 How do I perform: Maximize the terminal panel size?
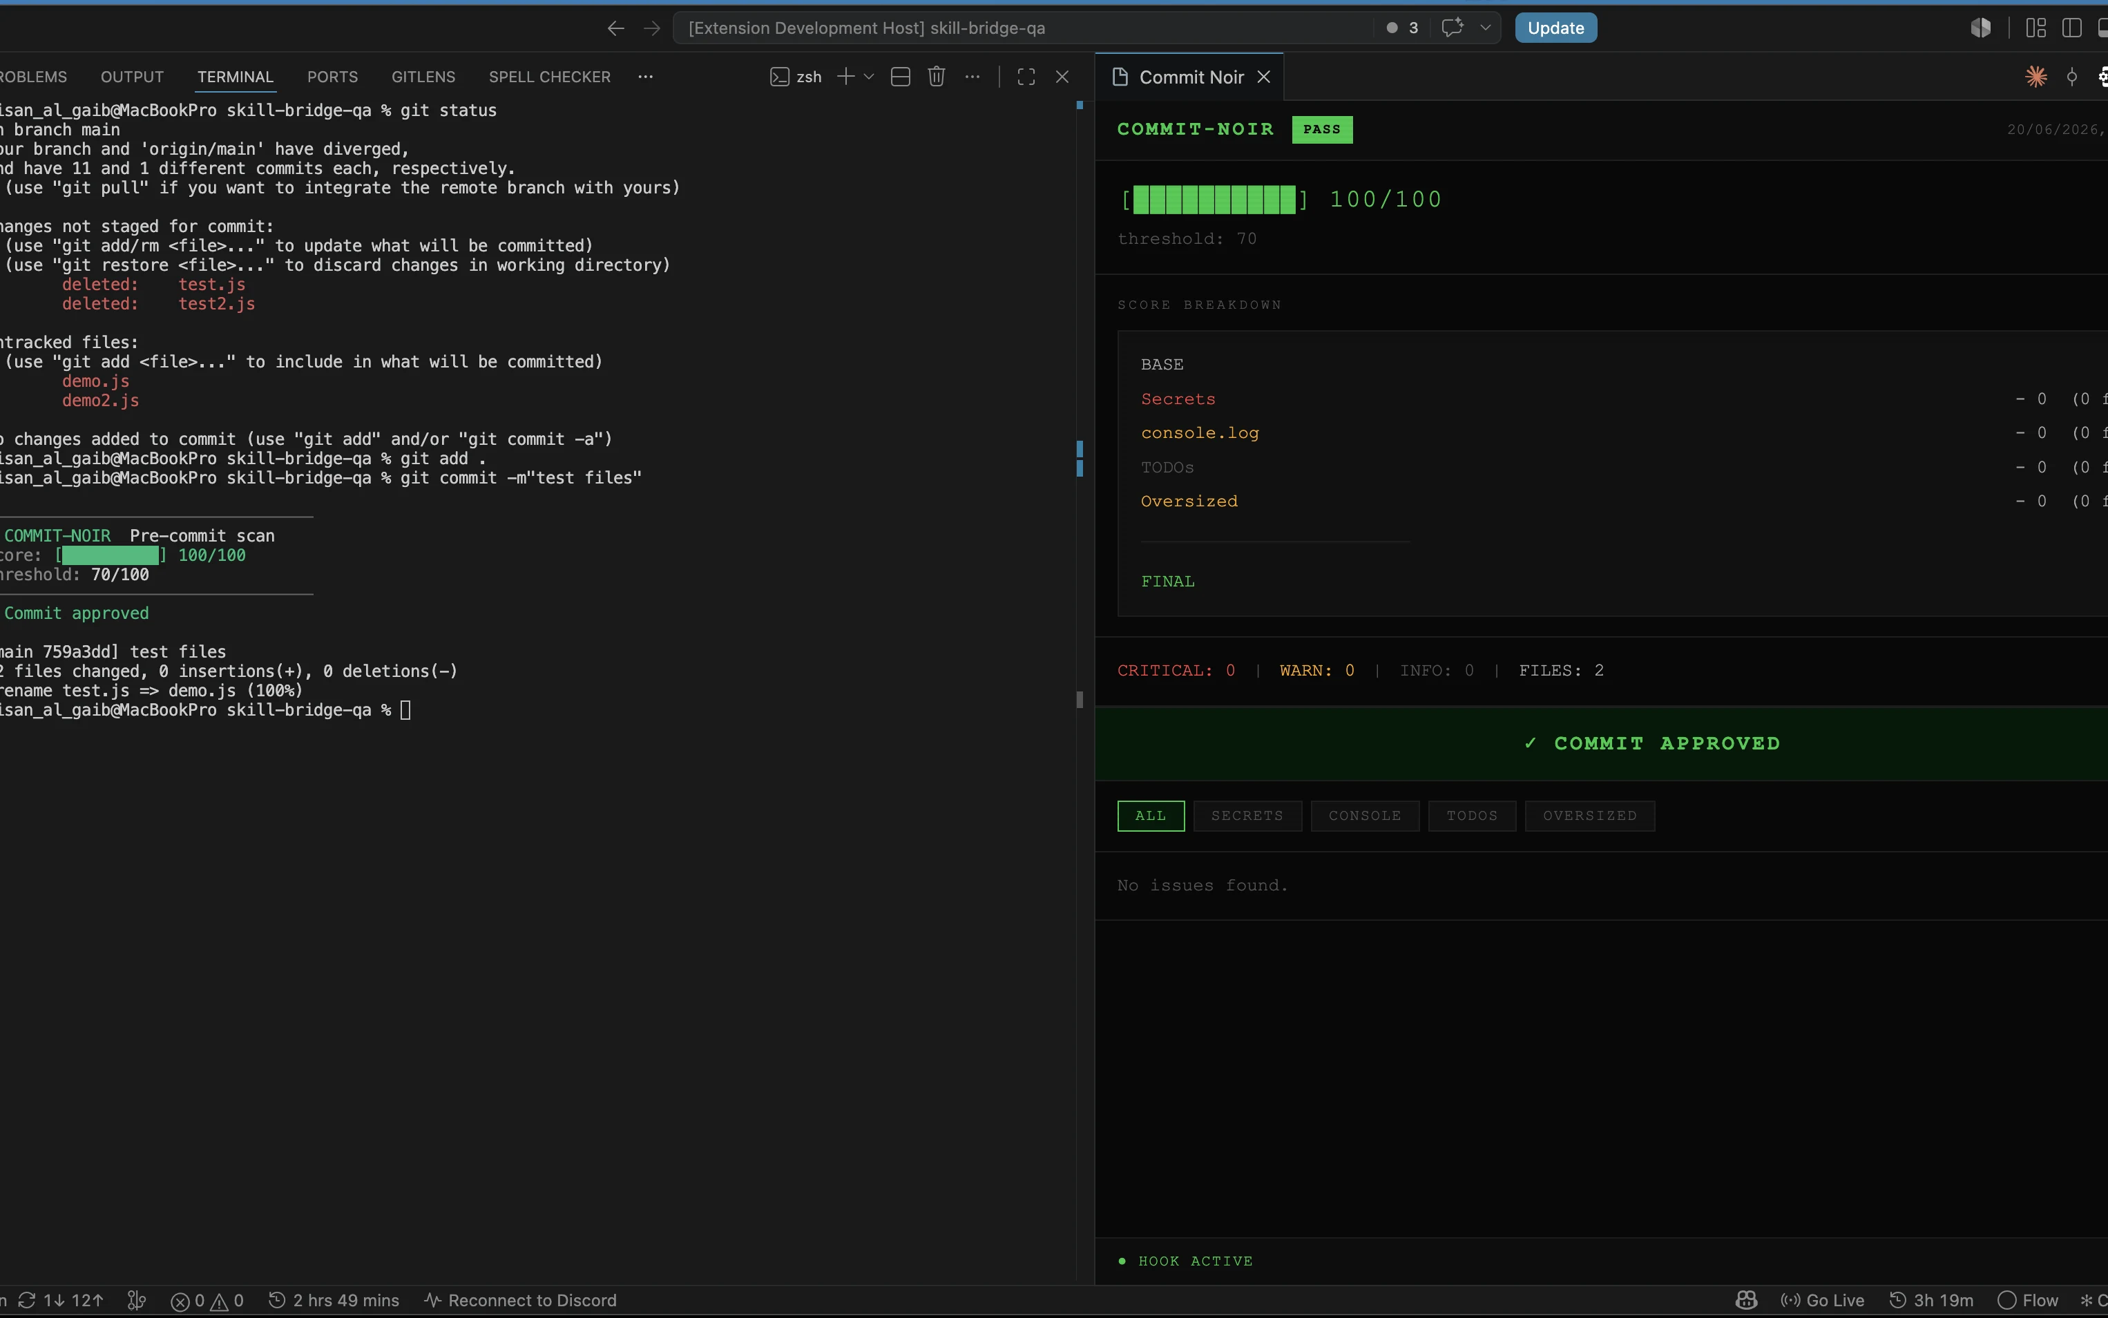coord(1026,77)
